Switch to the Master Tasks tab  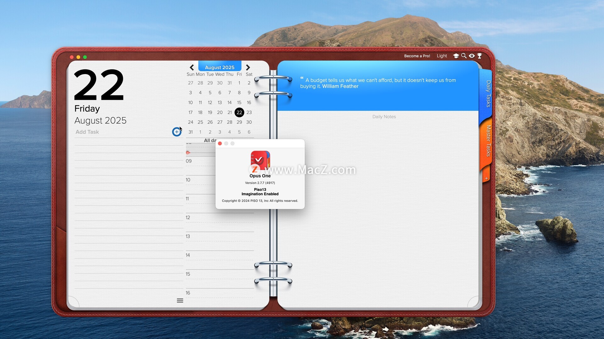pyautogui.click(x=488, y=141)
